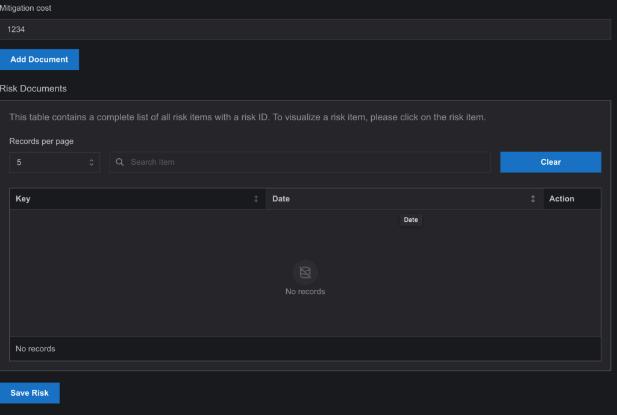617x415 pixels.
Task: Click the table description text about risk items
Action: [x=248, y=117]
